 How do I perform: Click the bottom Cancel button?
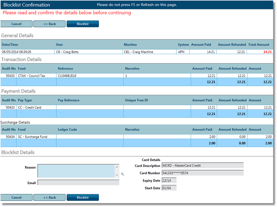(16, 197)
